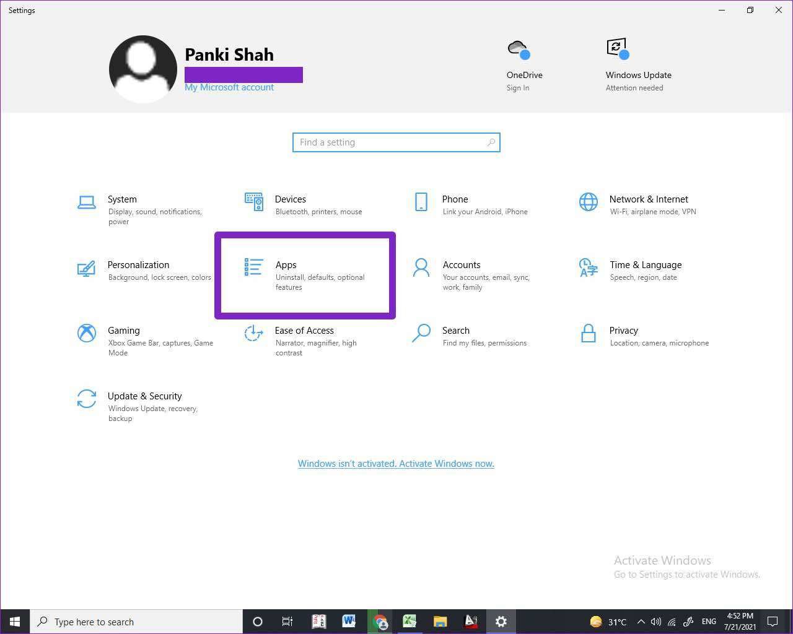Click Activate Windows now link
The height and width of the screenshot is (634, 793).
(x=396, y=464)
